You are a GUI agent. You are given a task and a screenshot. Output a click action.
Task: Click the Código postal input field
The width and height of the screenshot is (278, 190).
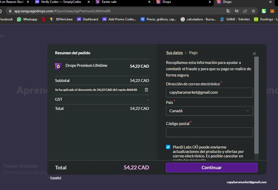click(209, 132)
